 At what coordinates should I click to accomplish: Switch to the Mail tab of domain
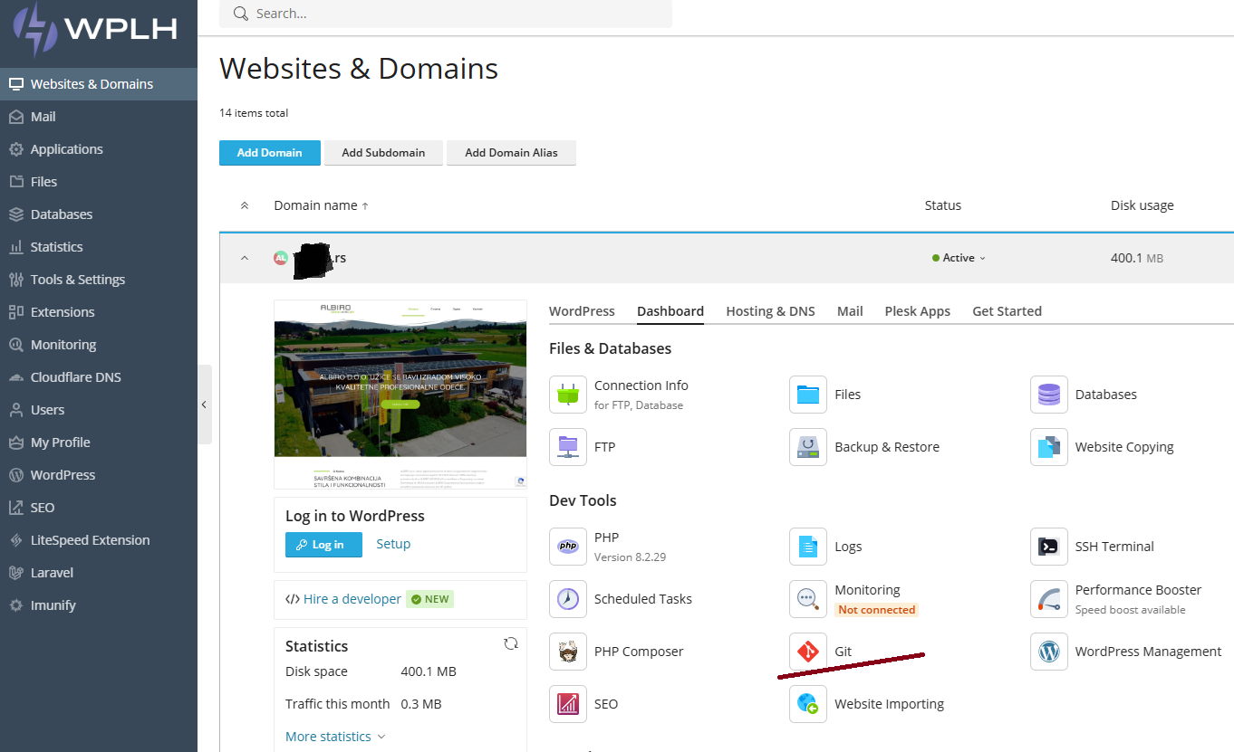(x=850, y=311)
